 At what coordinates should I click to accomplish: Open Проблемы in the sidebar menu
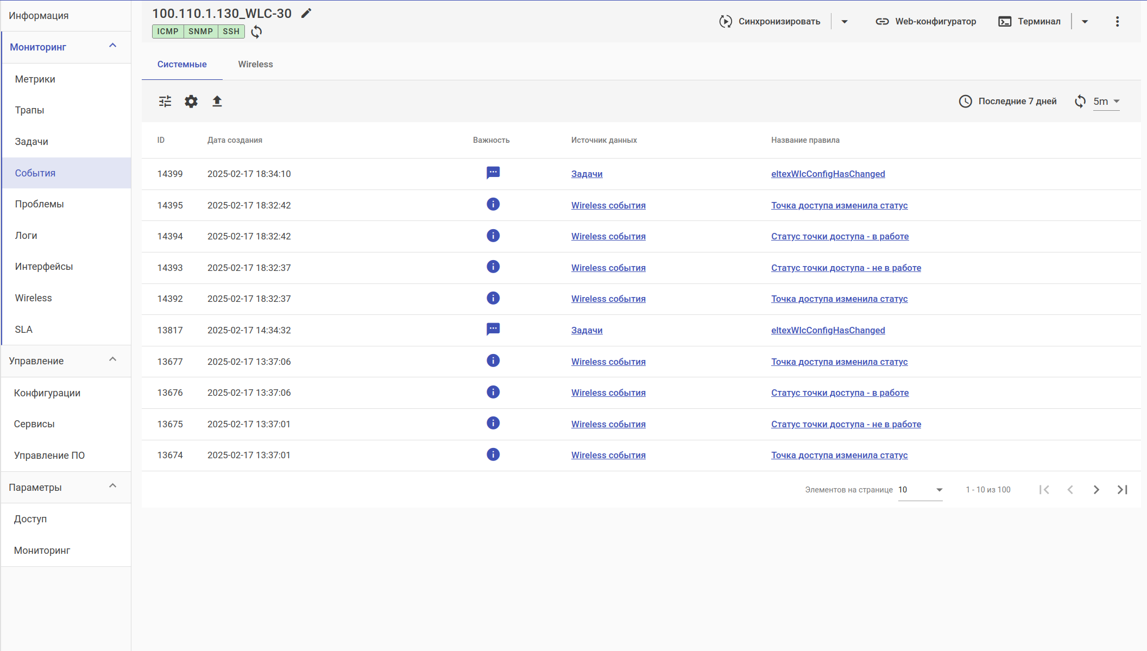coord(39,204)
